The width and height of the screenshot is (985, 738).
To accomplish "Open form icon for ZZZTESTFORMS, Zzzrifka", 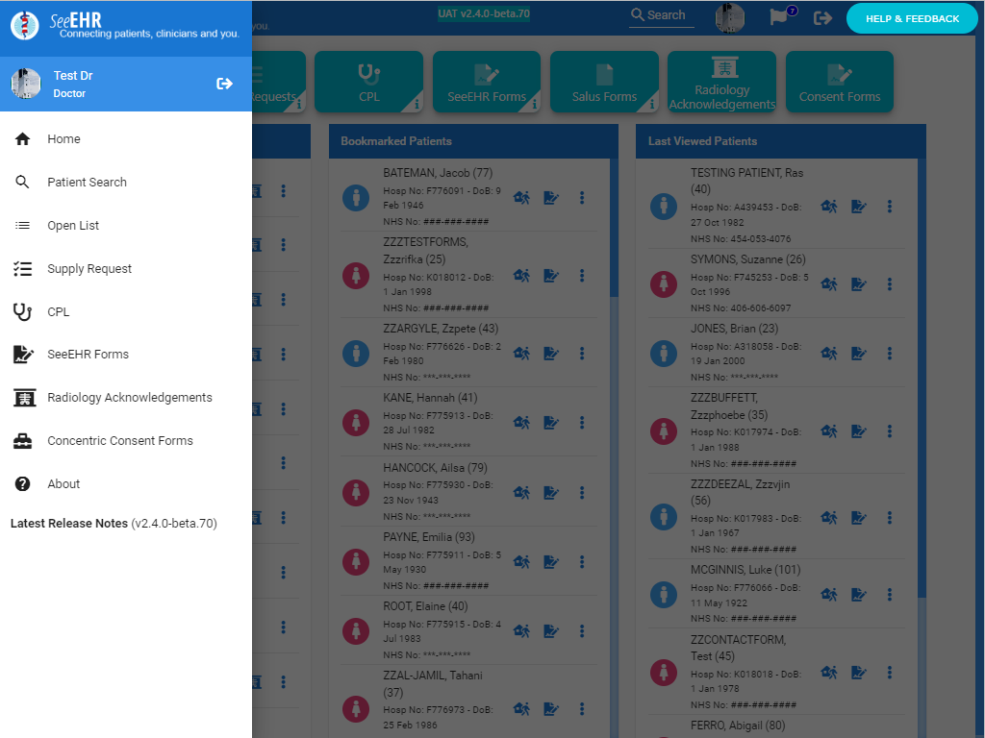I will point(551,276).
